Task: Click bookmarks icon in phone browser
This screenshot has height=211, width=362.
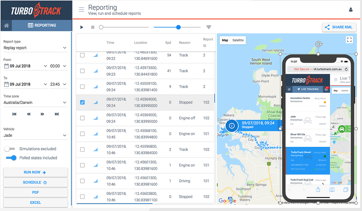Action: tap(332, 190)
